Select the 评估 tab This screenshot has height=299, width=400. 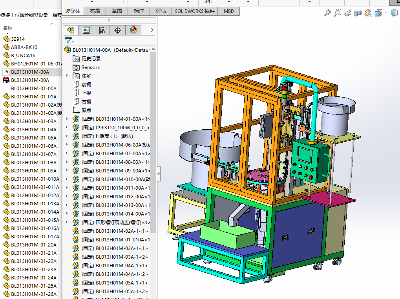161,11
